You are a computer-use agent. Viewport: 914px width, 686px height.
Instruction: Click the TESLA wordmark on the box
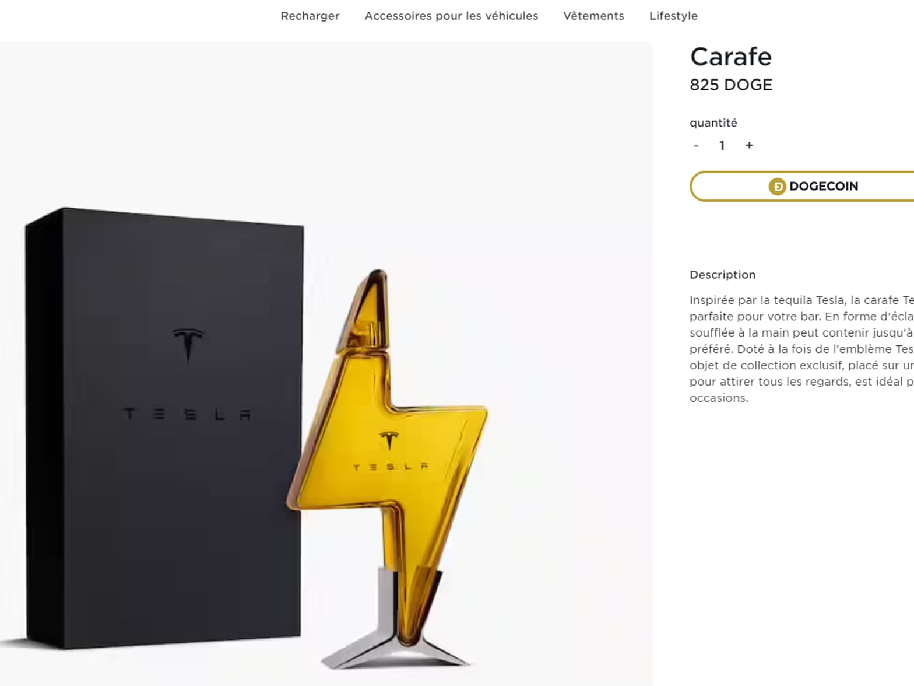(188, 414)
